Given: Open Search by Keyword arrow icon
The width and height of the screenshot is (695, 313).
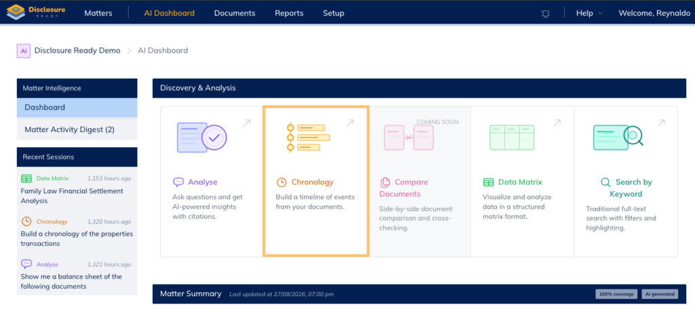Looking at the screenshot, I should [x=661, y=123].
